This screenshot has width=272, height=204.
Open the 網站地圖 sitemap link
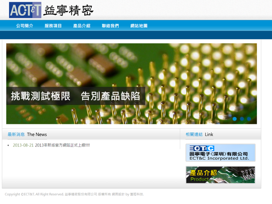139,26
